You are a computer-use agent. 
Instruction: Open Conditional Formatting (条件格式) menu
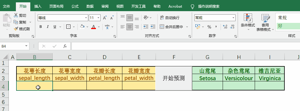coord(248,22)
